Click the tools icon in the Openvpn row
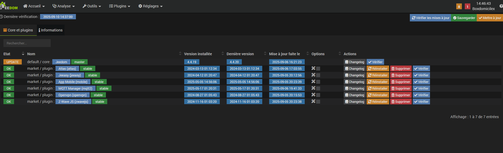Image resolution: width=503 pixels, height=153 pixels. coord(313,95)
